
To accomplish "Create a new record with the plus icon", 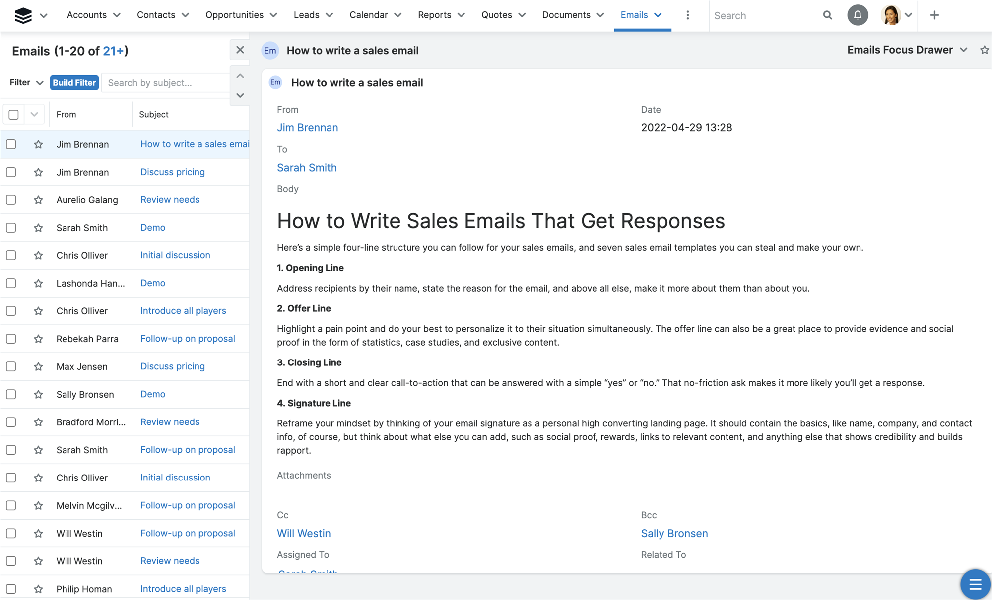I will coord(934,15).
